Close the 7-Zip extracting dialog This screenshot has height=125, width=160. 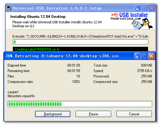click(151, 56)
